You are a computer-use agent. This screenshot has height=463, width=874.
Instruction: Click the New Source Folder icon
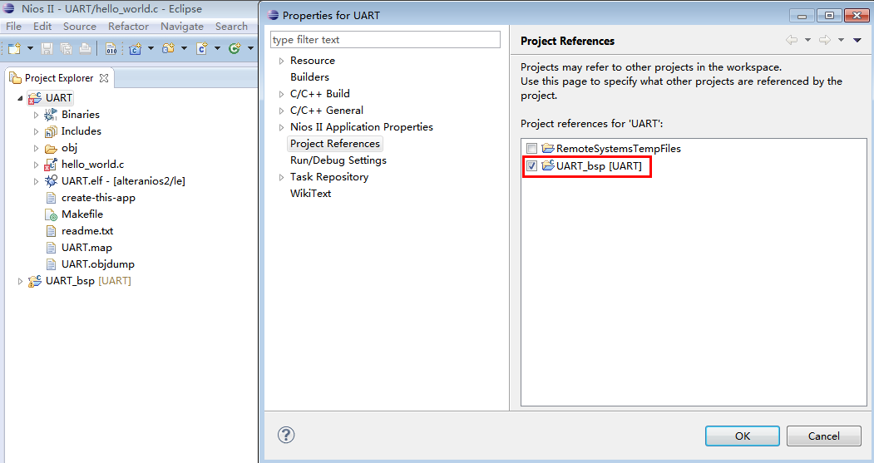pos(168,49)
